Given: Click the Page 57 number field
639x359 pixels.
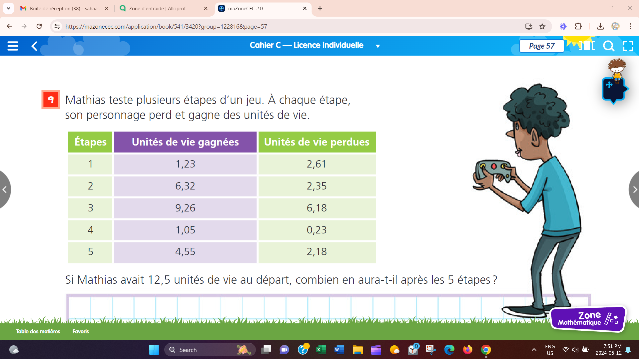Looking at the screenshot, I should point(541,46).
